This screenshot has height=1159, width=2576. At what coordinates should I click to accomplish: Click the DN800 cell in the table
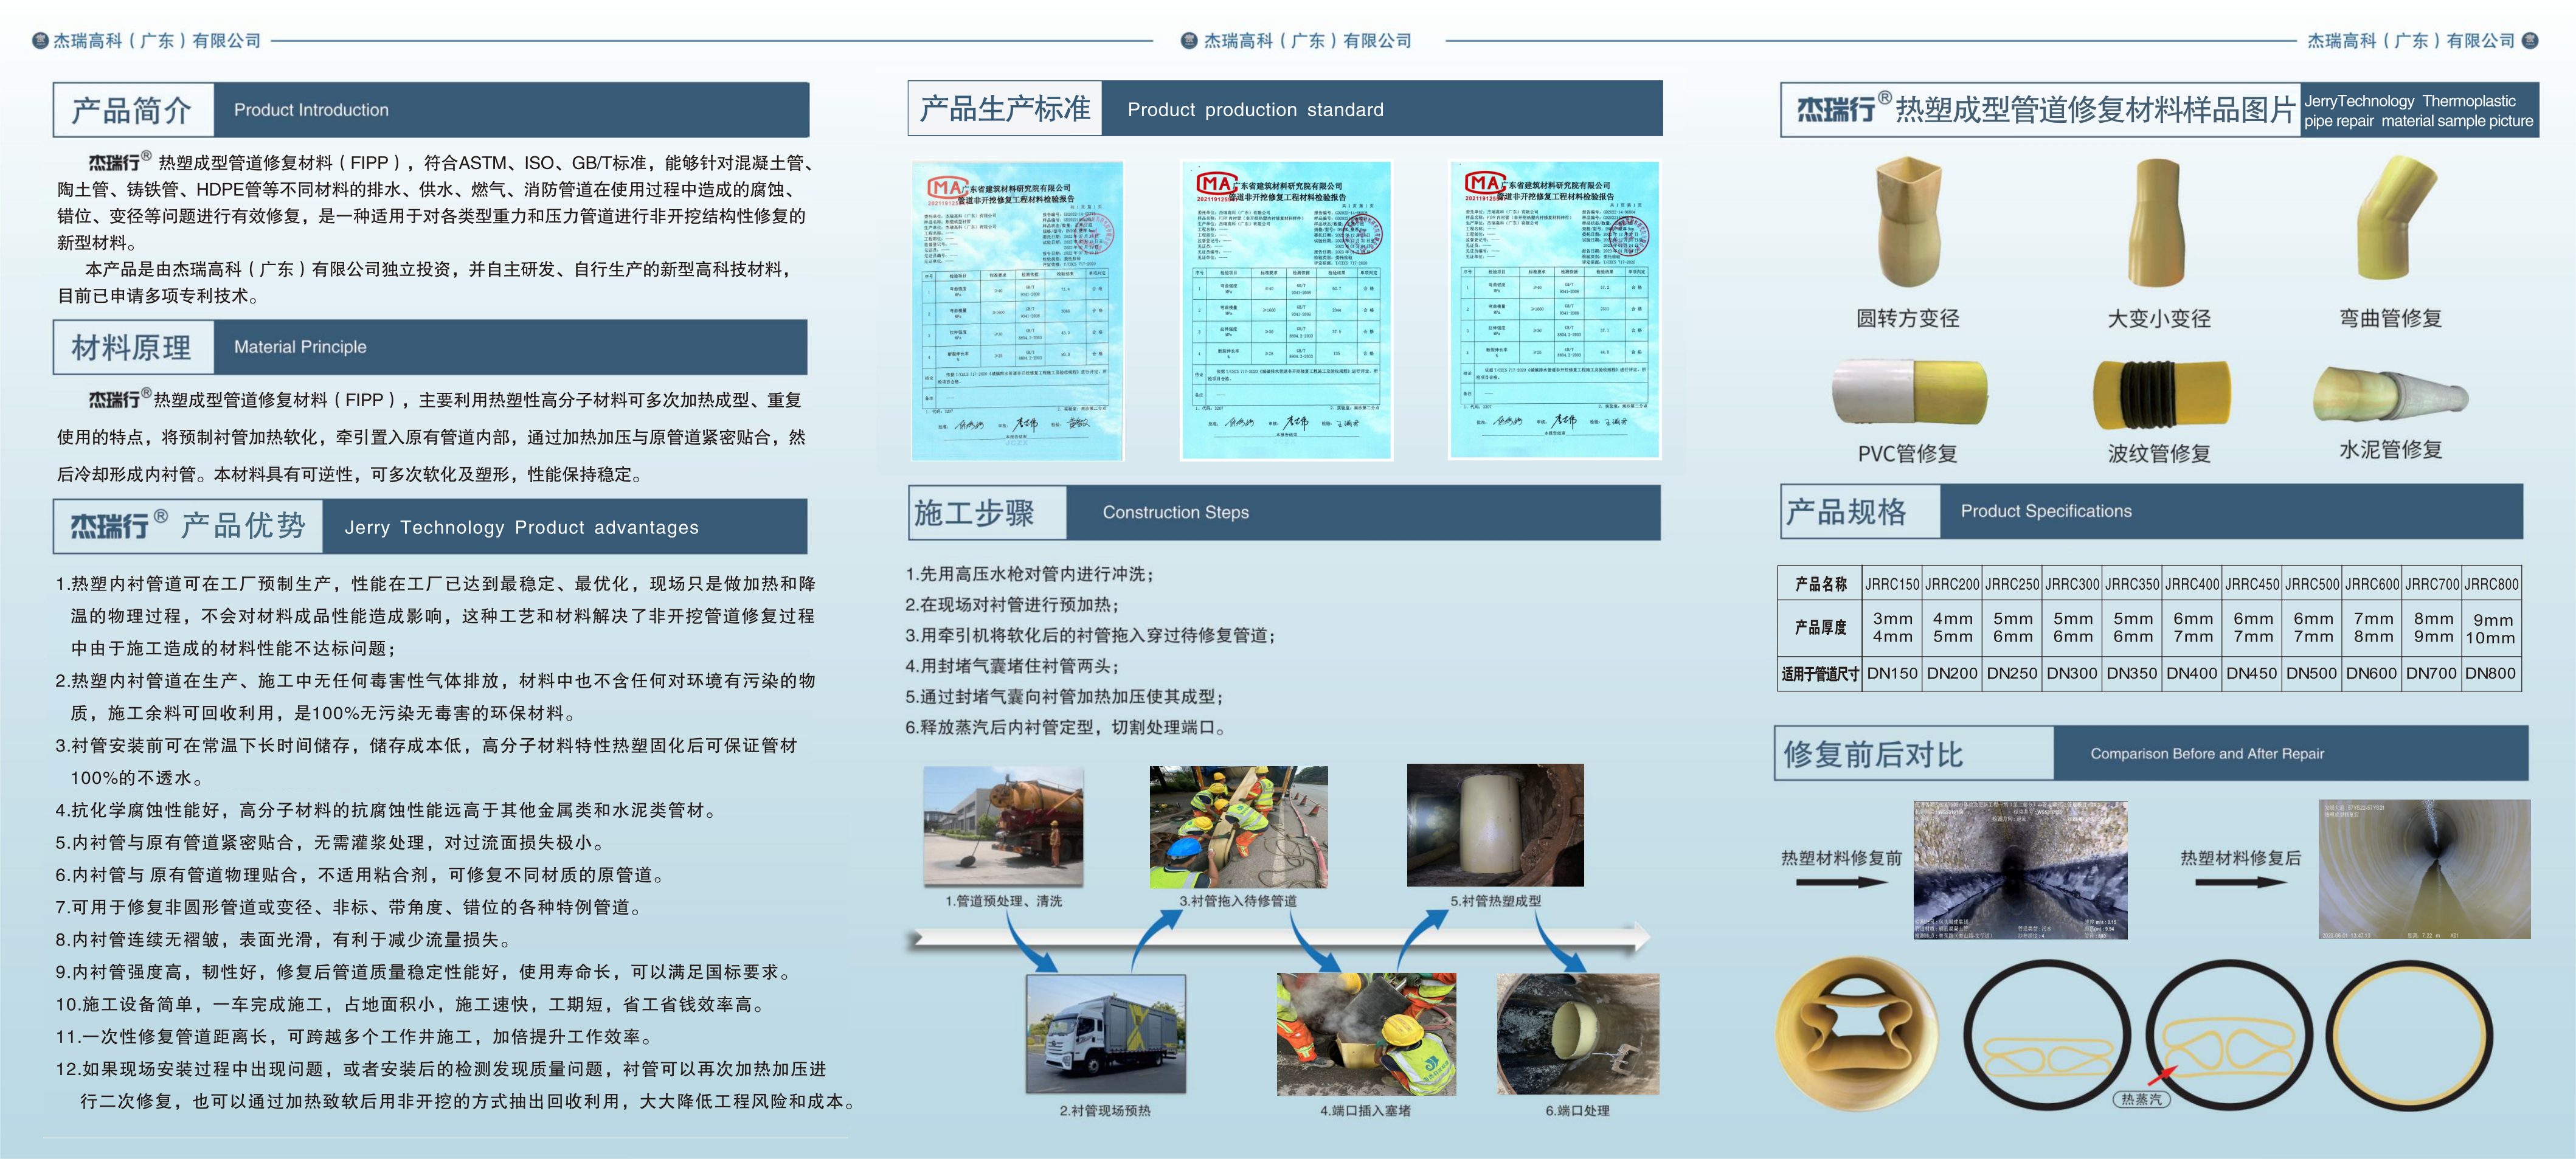coord(2490,673)
